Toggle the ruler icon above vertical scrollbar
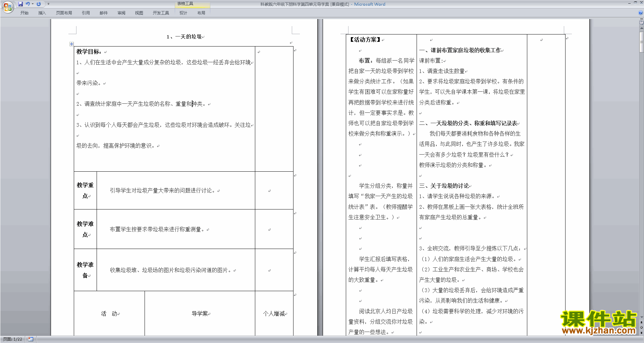The width and height of the screenshot is (644, 343). pos(642,23)
